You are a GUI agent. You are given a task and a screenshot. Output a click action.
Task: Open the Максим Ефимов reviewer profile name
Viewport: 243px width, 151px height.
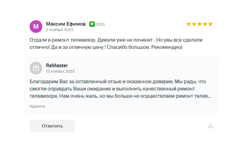pyautogui.click(x=66, y=24)
